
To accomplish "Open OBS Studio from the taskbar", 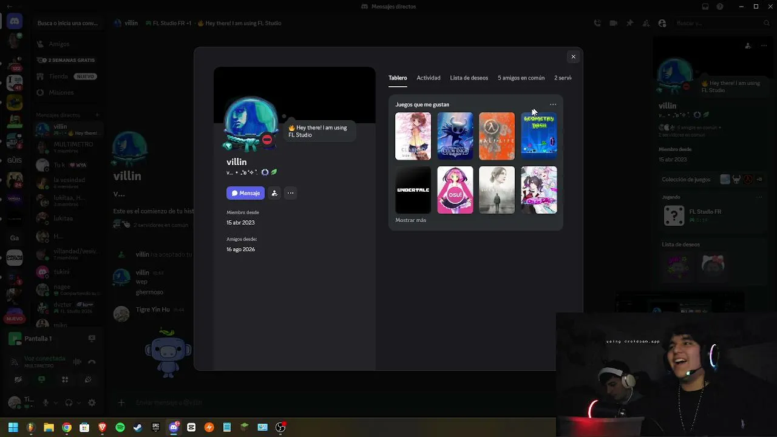I will click(x=280, y=427).
